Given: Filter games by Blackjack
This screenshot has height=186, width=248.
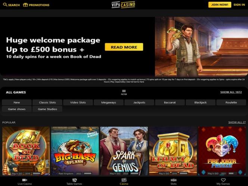Looking at the screenshot, I should 201,103.
